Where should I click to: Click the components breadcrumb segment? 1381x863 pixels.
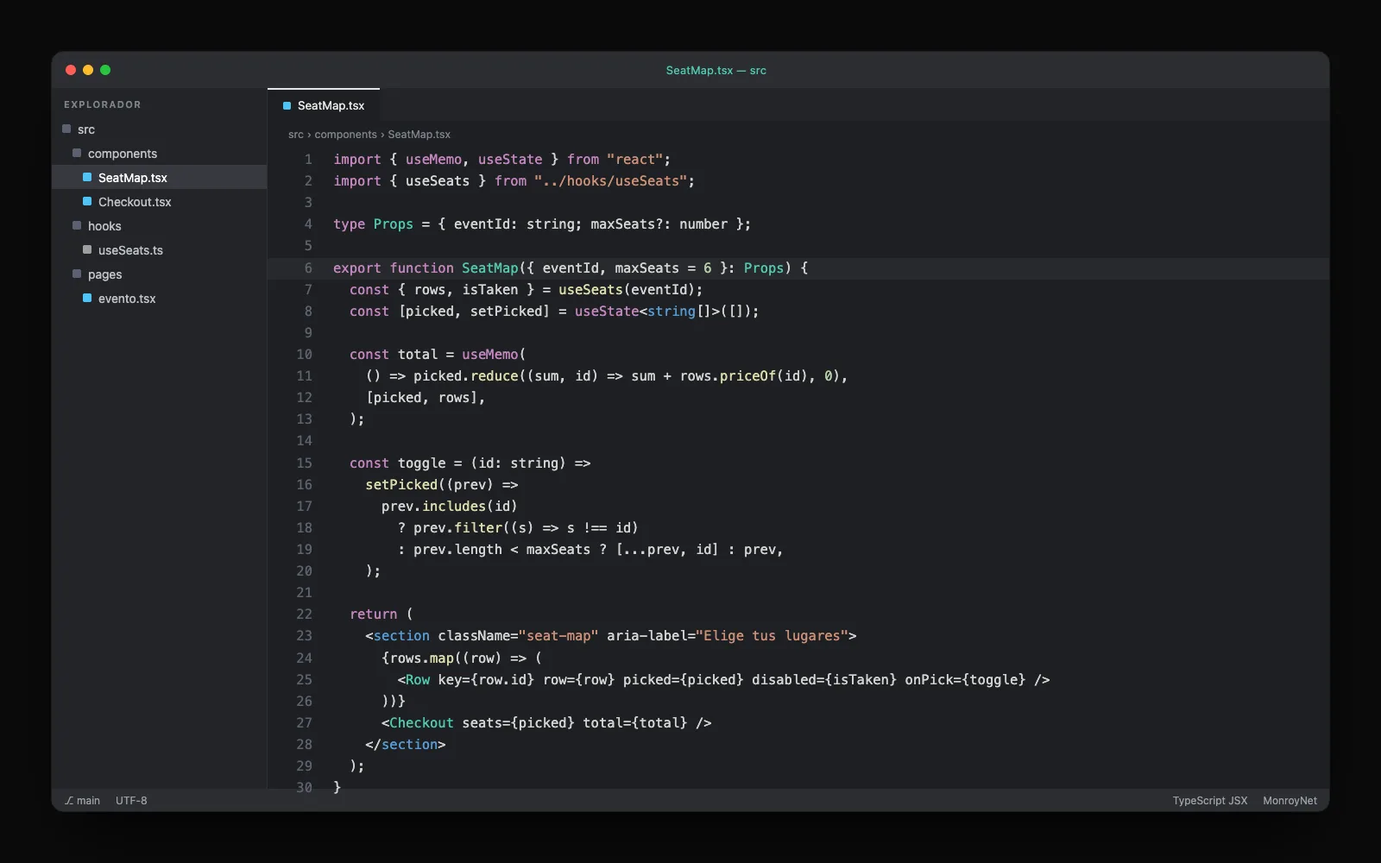point(345,135)
